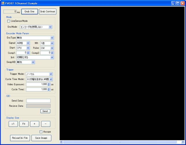This screenshot has height=145, width=186.
Task: Focus the Video Exposure value field
Action: coord(37,84)
